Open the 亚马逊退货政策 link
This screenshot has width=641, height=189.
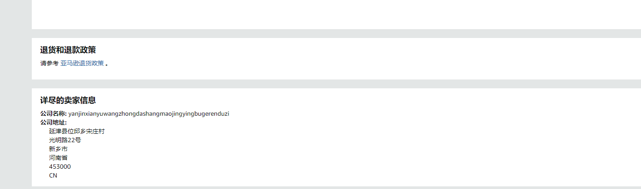[x=82, y=63]
